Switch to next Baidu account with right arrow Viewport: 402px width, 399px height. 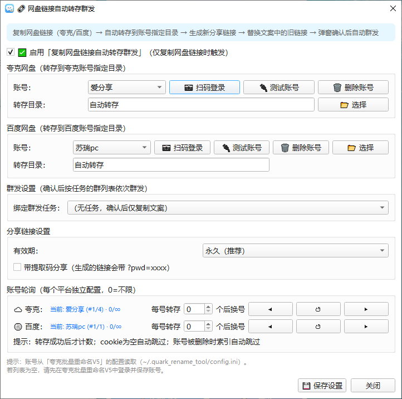pos(366,327)
